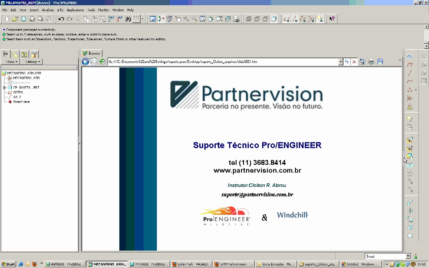Switch to ASM0001 Pro/ENGINEER taskbar window
Screen dimensions: 429x268
point(65,264)
